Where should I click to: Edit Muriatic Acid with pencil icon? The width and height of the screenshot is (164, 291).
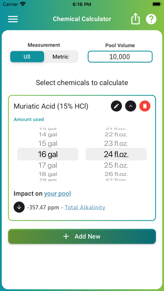pyautogui.click(x=116, y=106)
